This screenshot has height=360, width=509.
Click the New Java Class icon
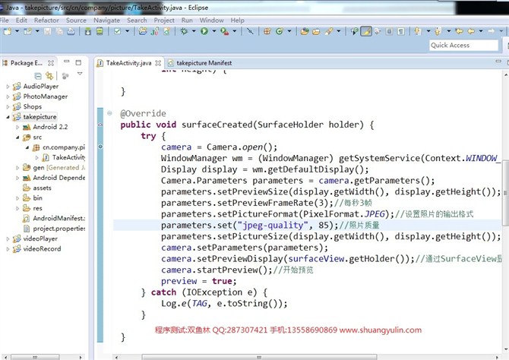click(279, 31)
